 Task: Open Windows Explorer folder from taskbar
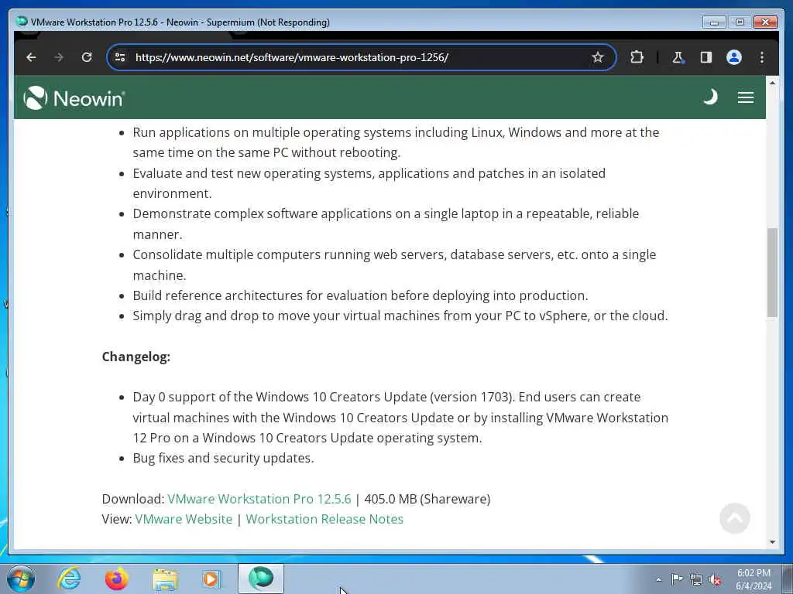coord(165,579)
